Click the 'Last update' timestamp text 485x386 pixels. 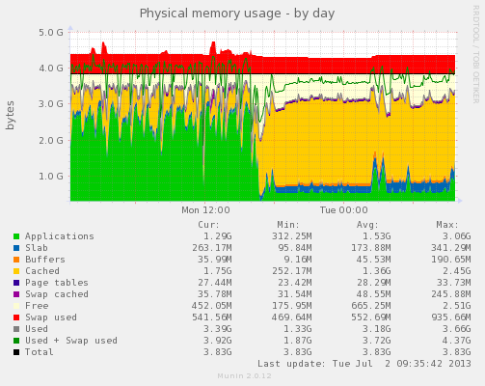[x=364, y=364]
